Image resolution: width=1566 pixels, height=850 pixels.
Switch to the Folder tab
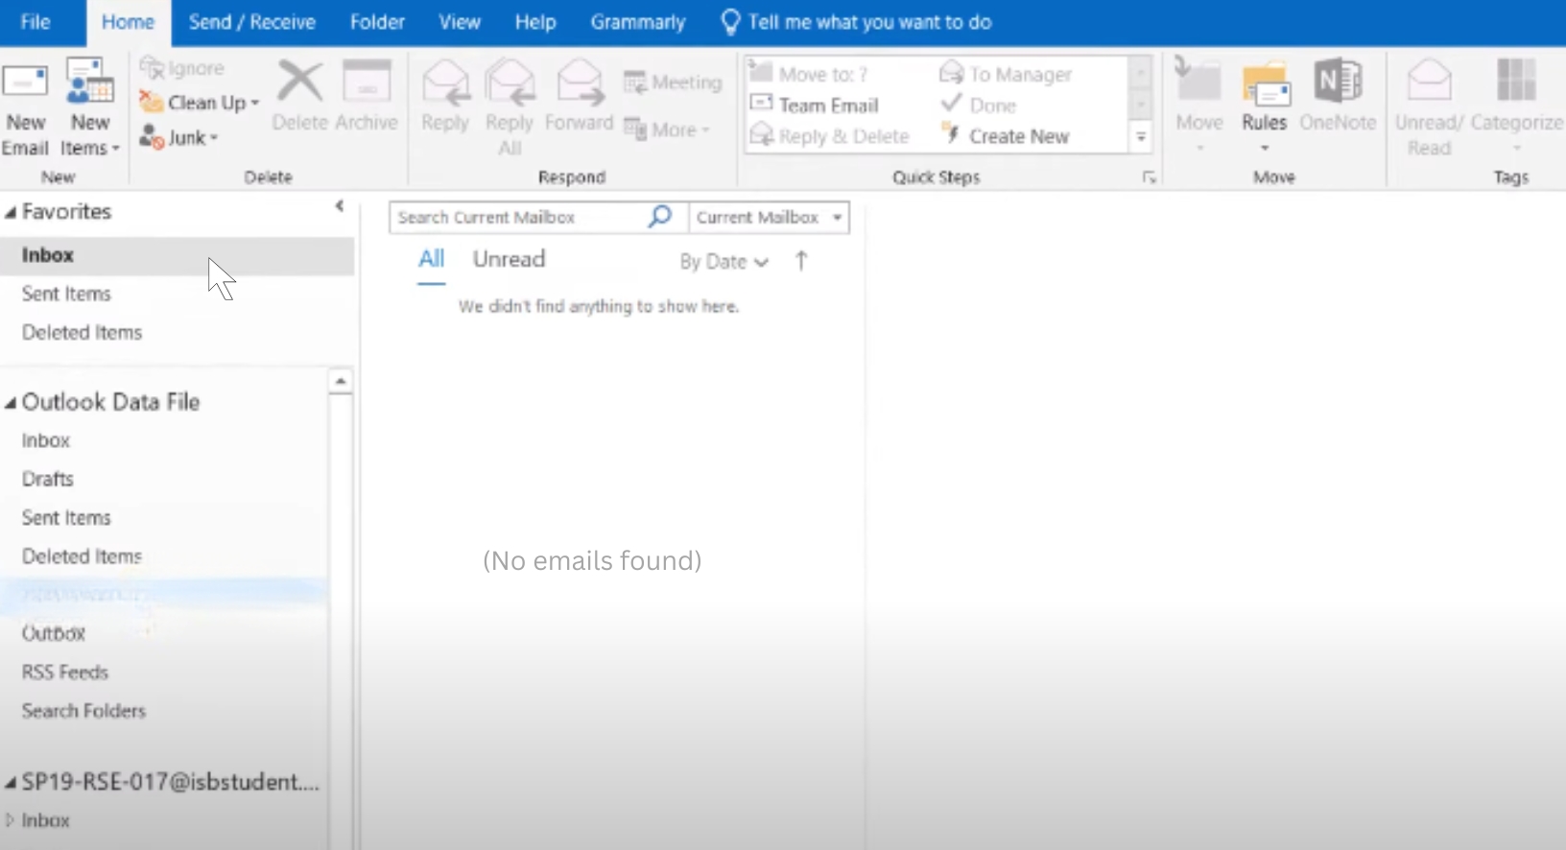click(x=377, y=22)
